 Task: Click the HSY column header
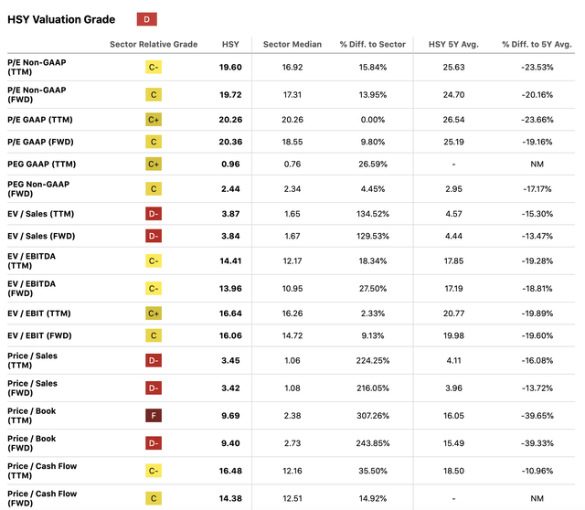(x=230, y=44)
